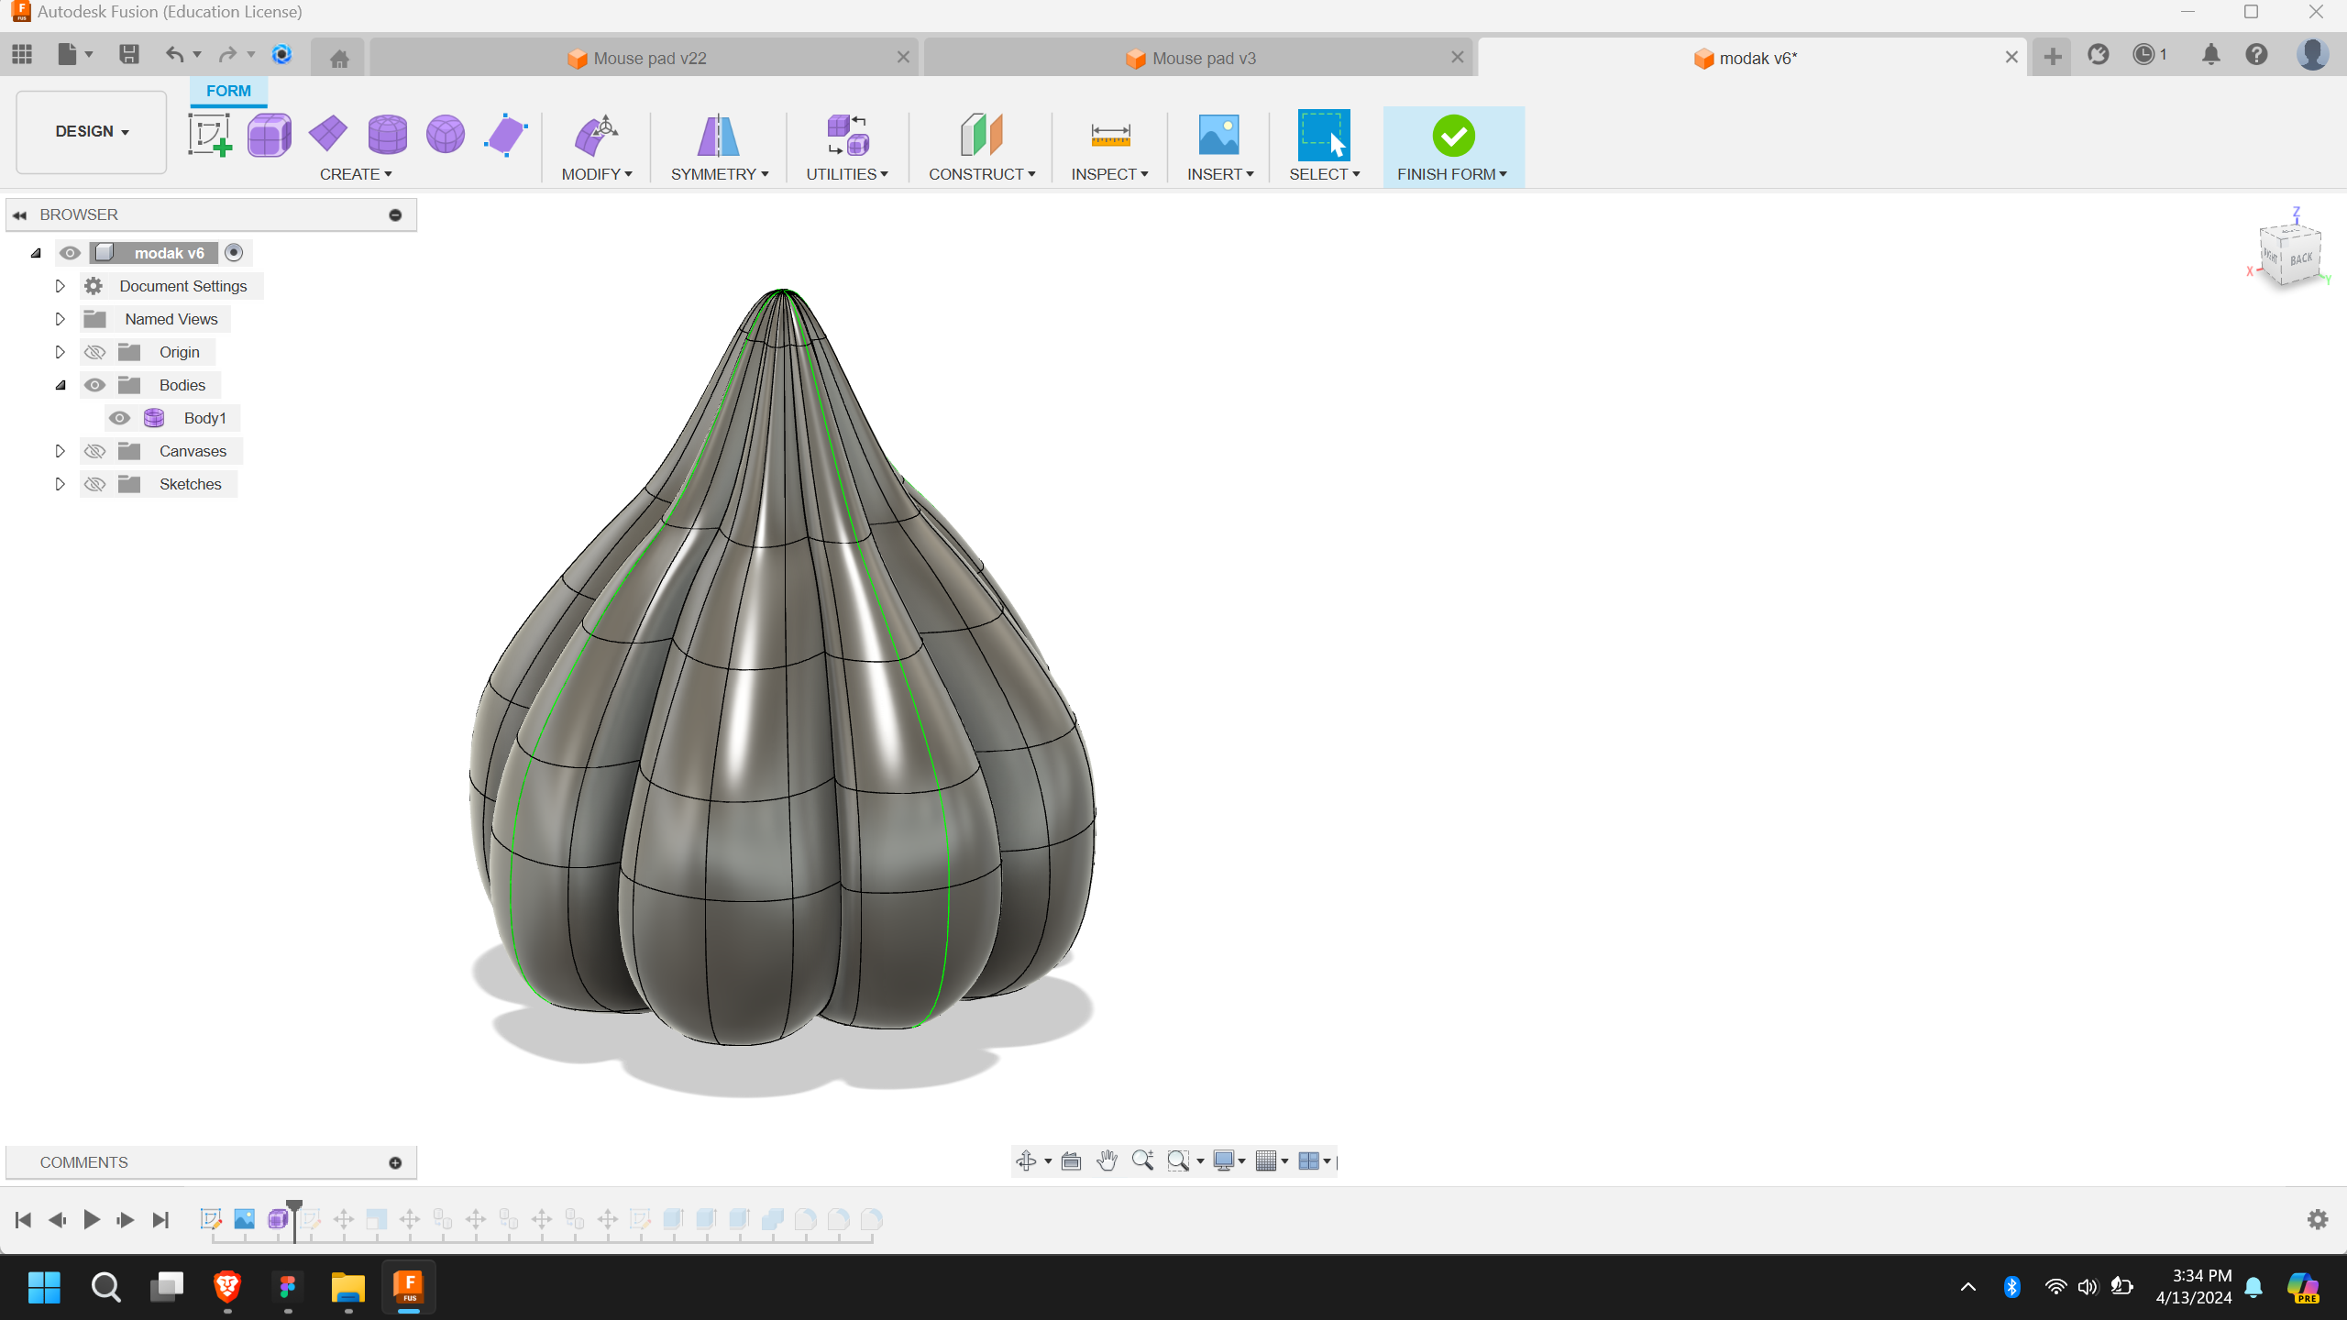Click the Redo arrow
2347x1320 pixels.
point(227,55)
